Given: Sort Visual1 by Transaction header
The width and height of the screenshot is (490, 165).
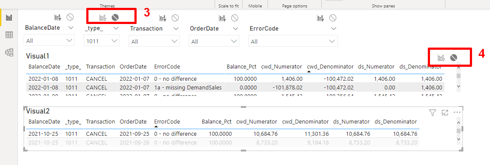Looking at the screenshot, I should click(100, 67).
